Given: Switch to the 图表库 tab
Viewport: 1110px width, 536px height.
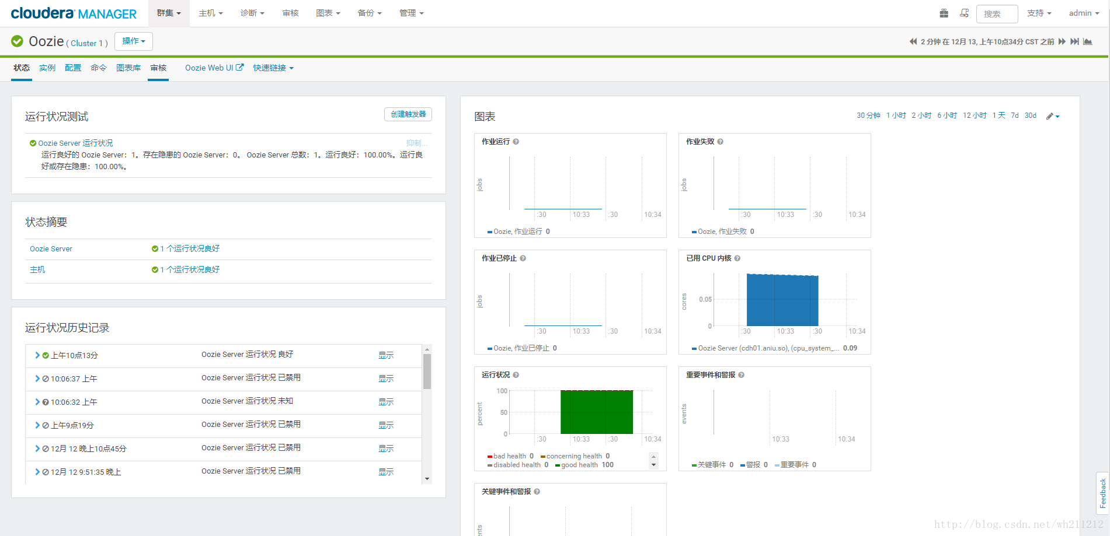Looking at the screenshot, I should tap(128, 68).
